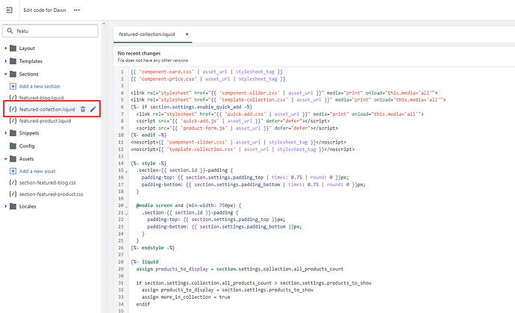The height and width of the screenshot is (313, 515).
Task: Click the Config folder icon
Action: coord(13,146)
